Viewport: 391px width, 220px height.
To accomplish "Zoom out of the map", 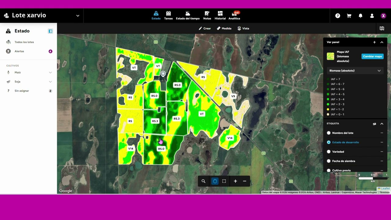I will 245,181.
